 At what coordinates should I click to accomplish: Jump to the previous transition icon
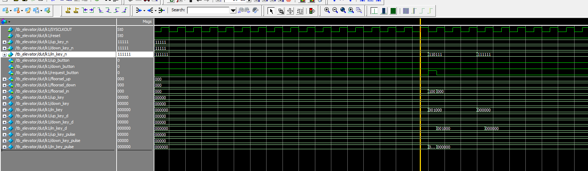(x=84, y=11)
